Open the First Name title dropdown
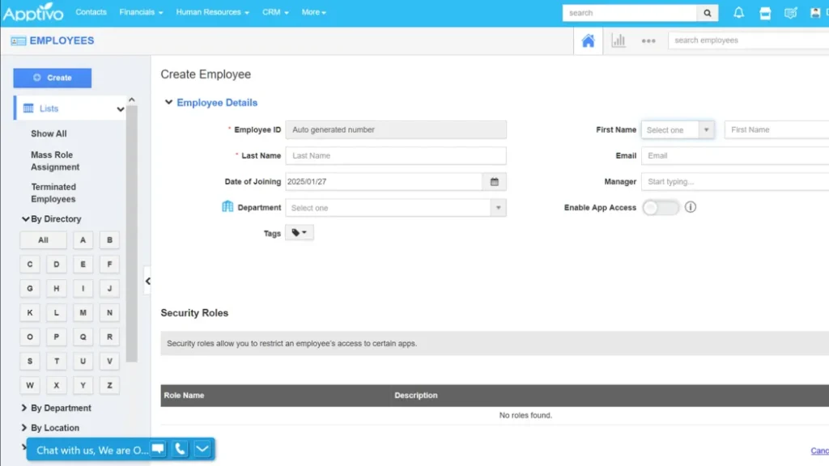This screenshot has width=829, height=466. (x=678, y=130)
